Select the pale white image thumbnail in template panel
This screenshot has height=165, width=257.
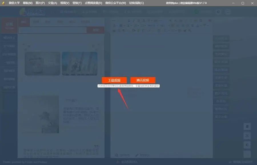pyautogui.click(x=43, y=63)
